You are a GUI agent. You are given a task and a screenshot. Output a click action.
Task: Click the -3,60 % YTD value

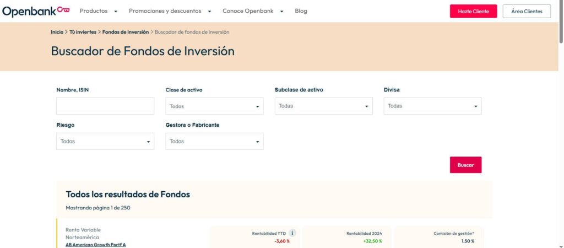281,241
